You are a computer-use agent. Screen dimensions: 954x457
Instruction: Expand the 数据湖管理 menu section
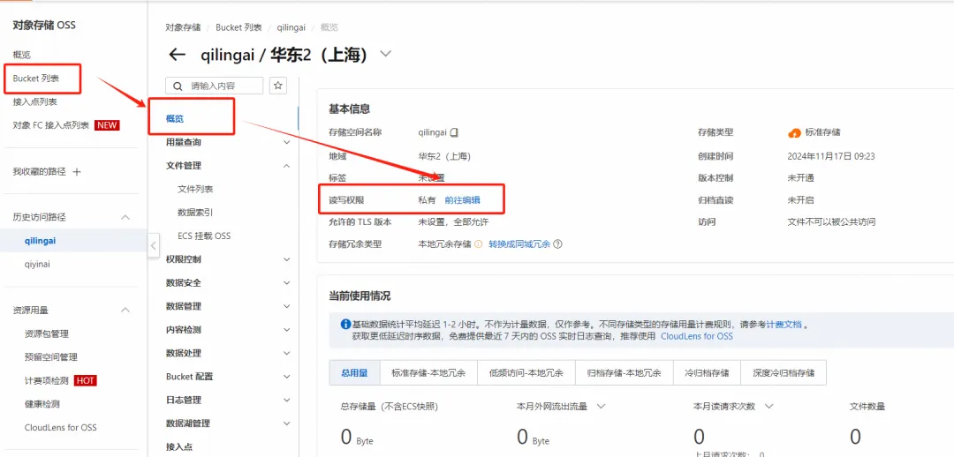pyautogui.click(x=287, y=423)
